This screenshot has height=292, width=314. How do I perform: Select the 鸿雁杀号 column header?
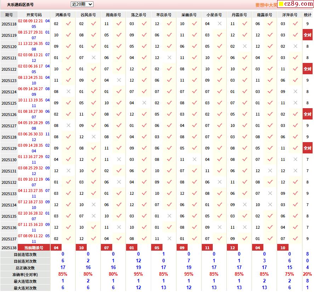tap(63, 15)
